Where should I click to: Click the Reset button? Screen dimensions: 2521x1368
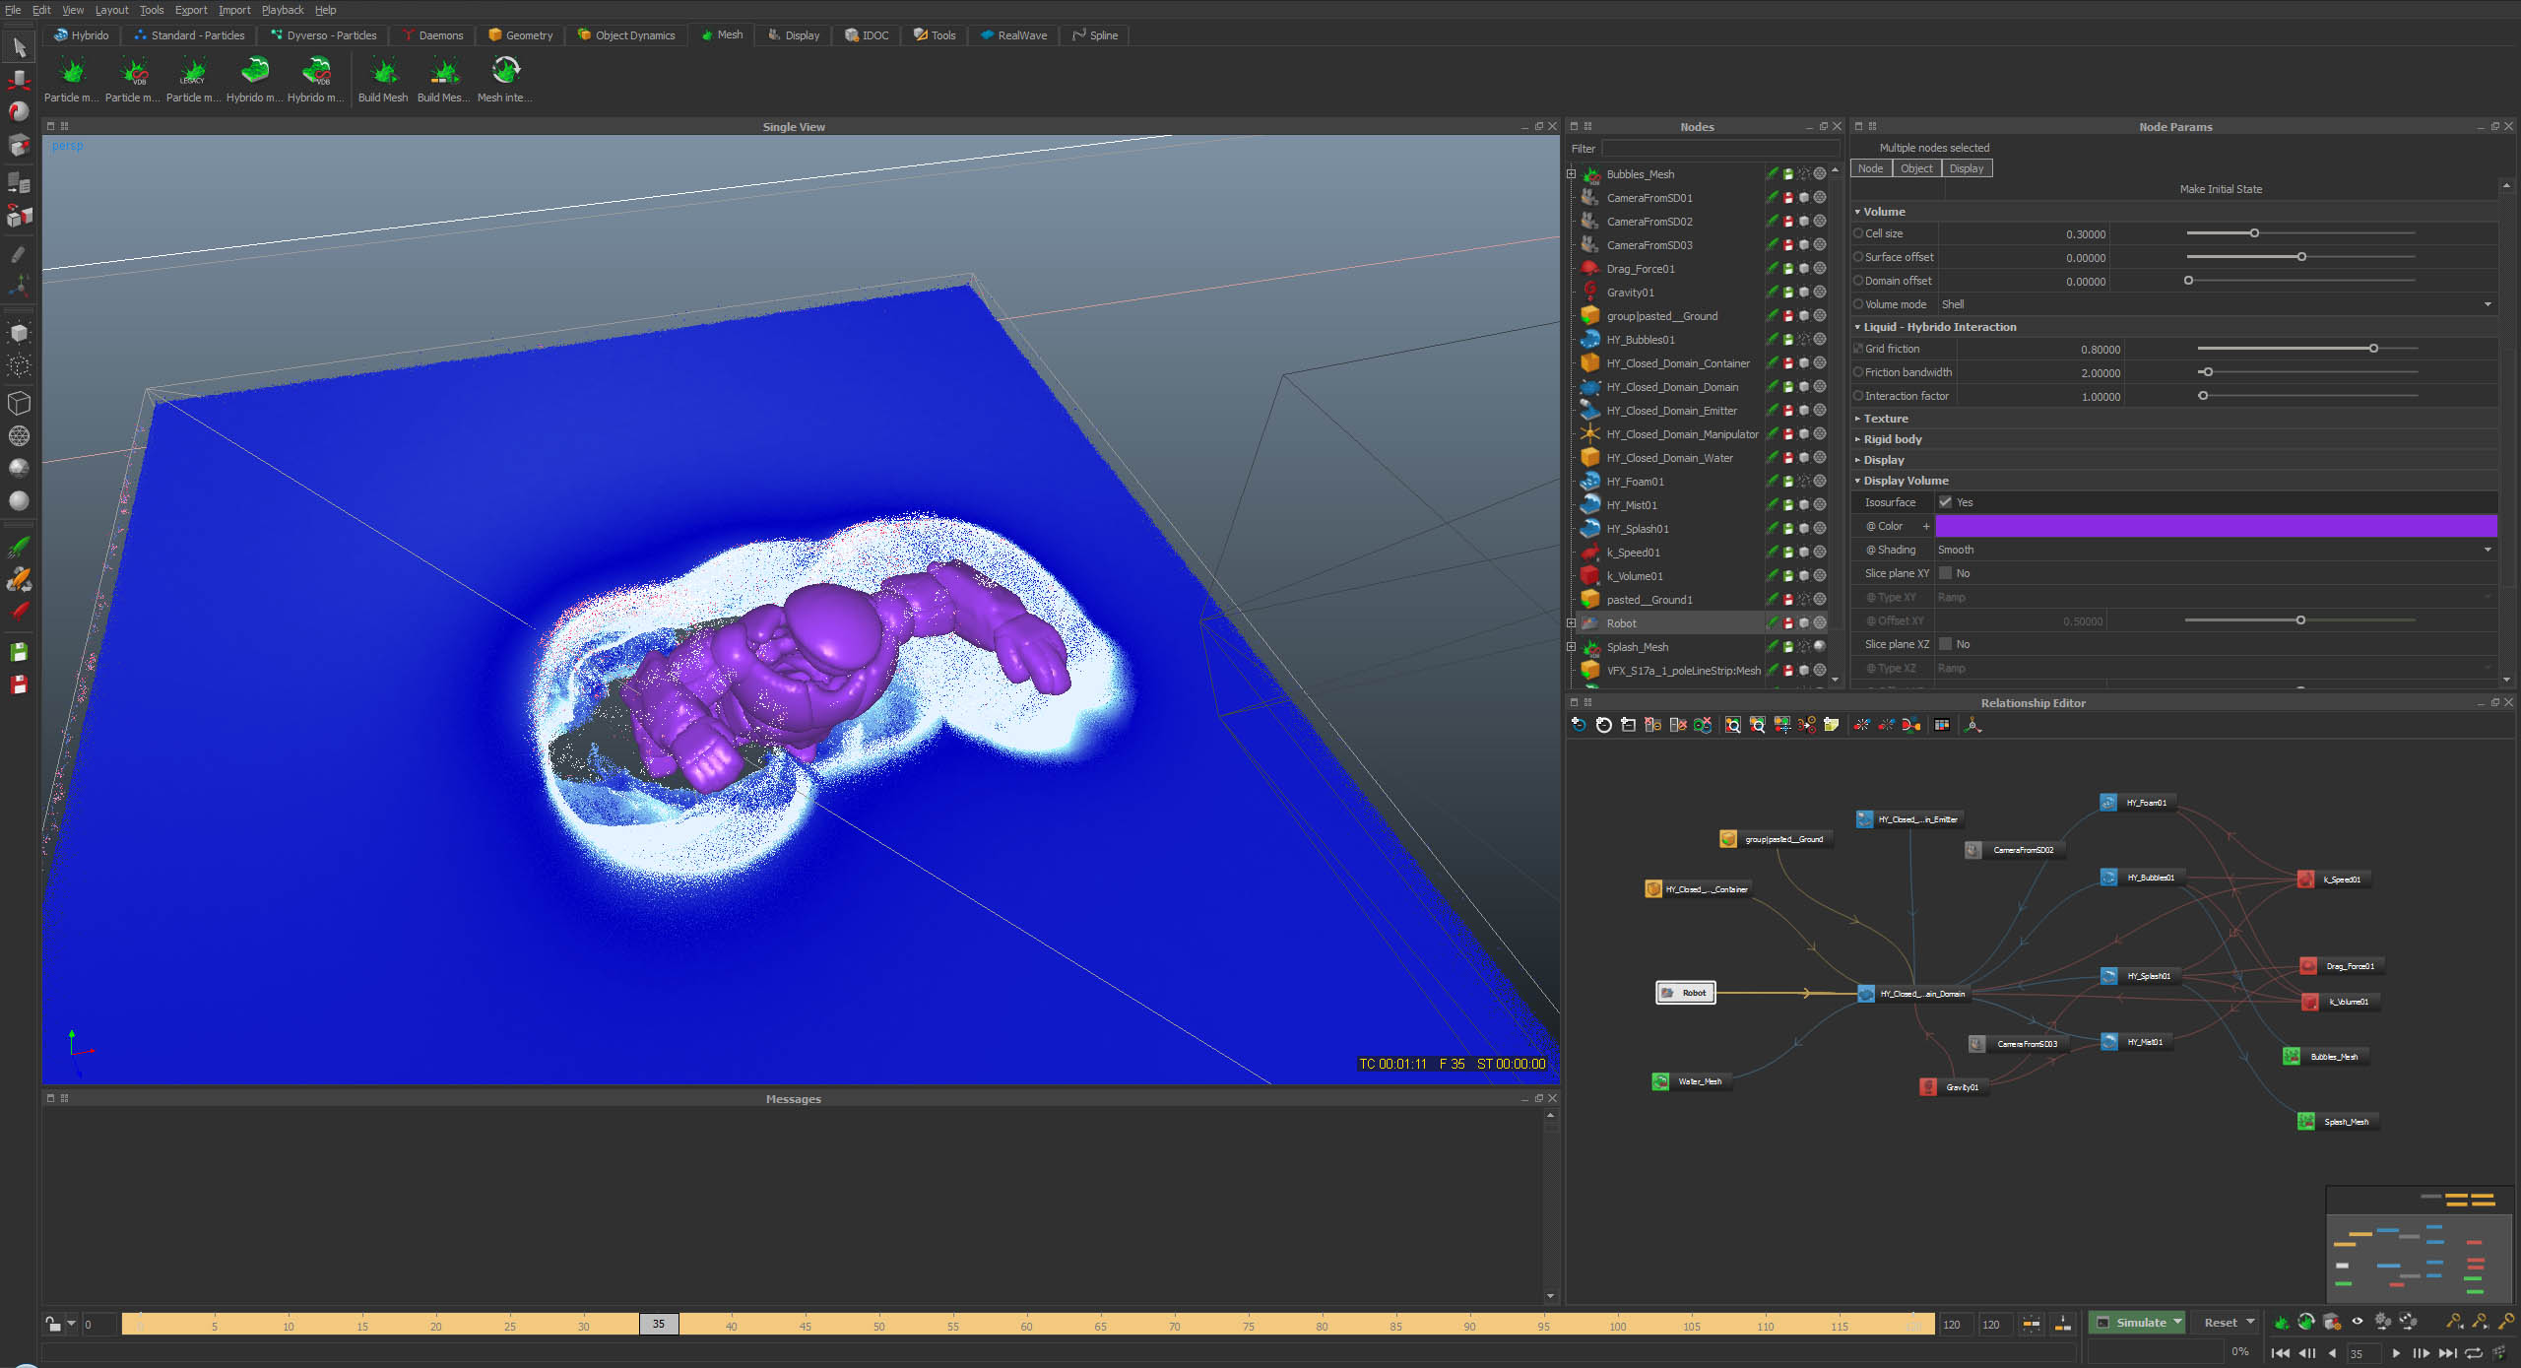2220,1323
